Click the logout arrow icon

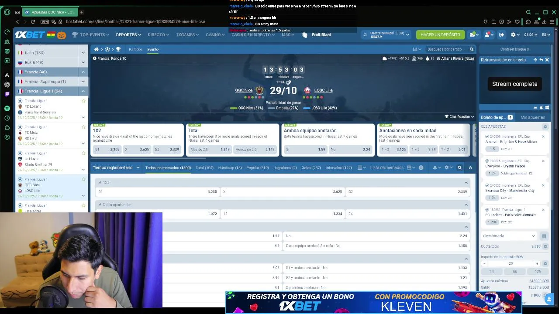pyautogui.click(x=501, y=34)
